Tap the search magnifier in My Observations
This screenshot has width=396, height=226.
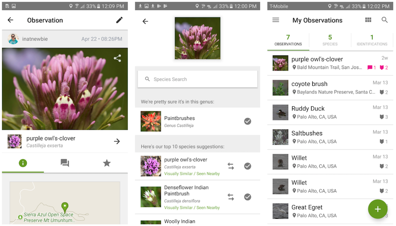(385, 20)
